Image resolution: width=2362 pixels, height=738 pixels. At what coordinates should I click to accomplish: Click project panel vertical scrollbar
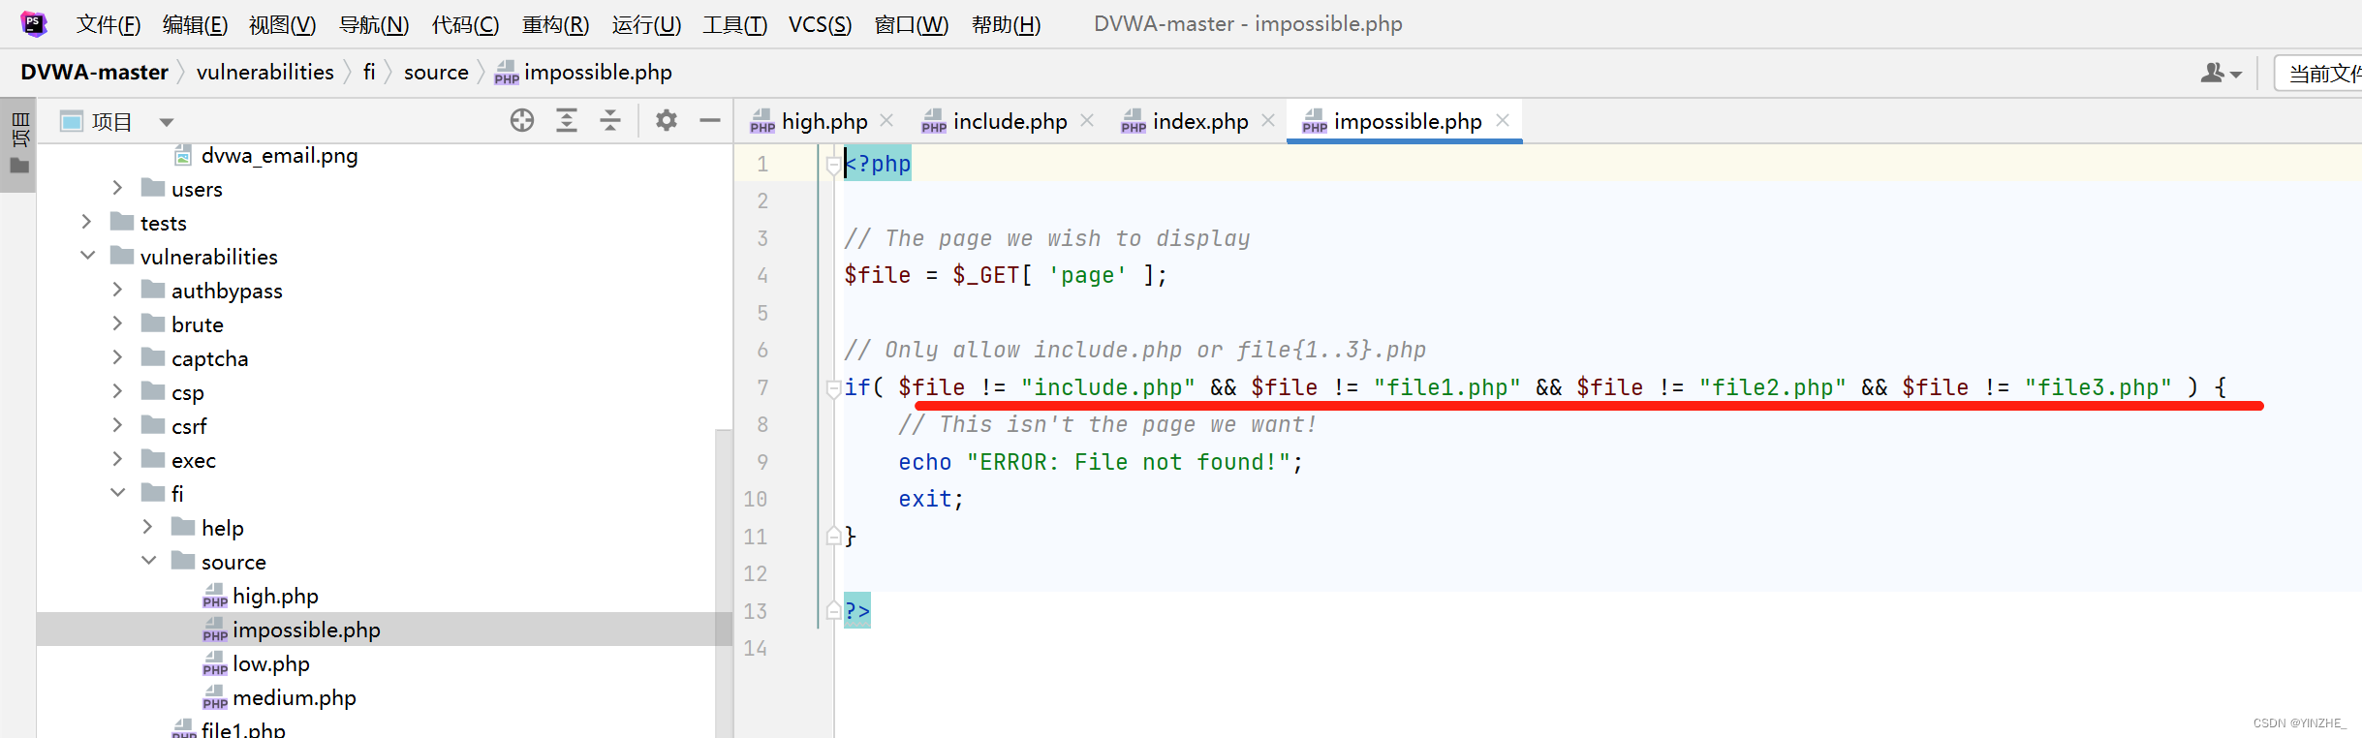[x=724, y=581]
